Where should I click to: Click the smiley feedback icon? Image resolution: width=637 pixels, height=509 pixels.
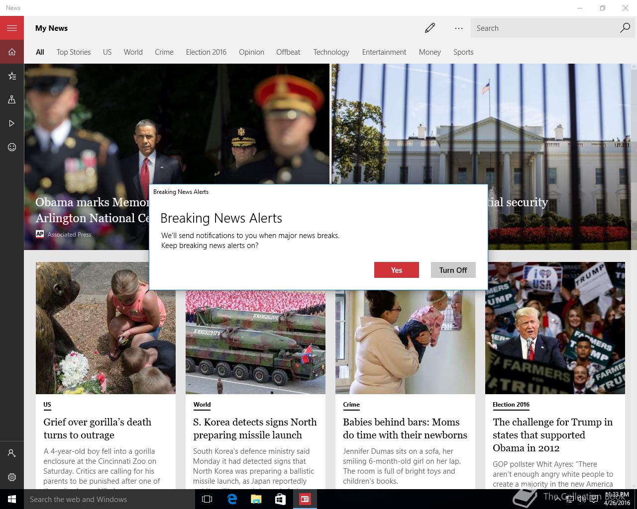[12, 147]
